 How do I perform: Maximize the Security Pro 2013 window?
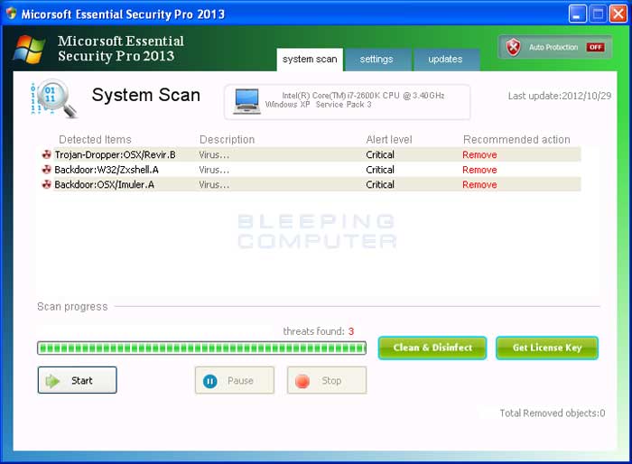pyautogui.click(x=598, y=14)
